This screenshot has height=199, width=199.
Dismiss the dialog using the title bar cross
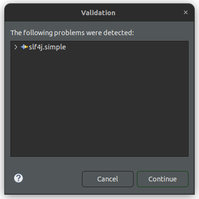pyautogui.click(x=186, y=12)
